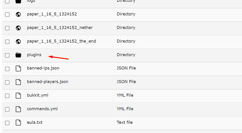Image resolution: width=242 pixels, height=133 pixels.
Task: Click the Directory label for paper_1_16_5_1324152_nether
Action: tap(126, 28)
